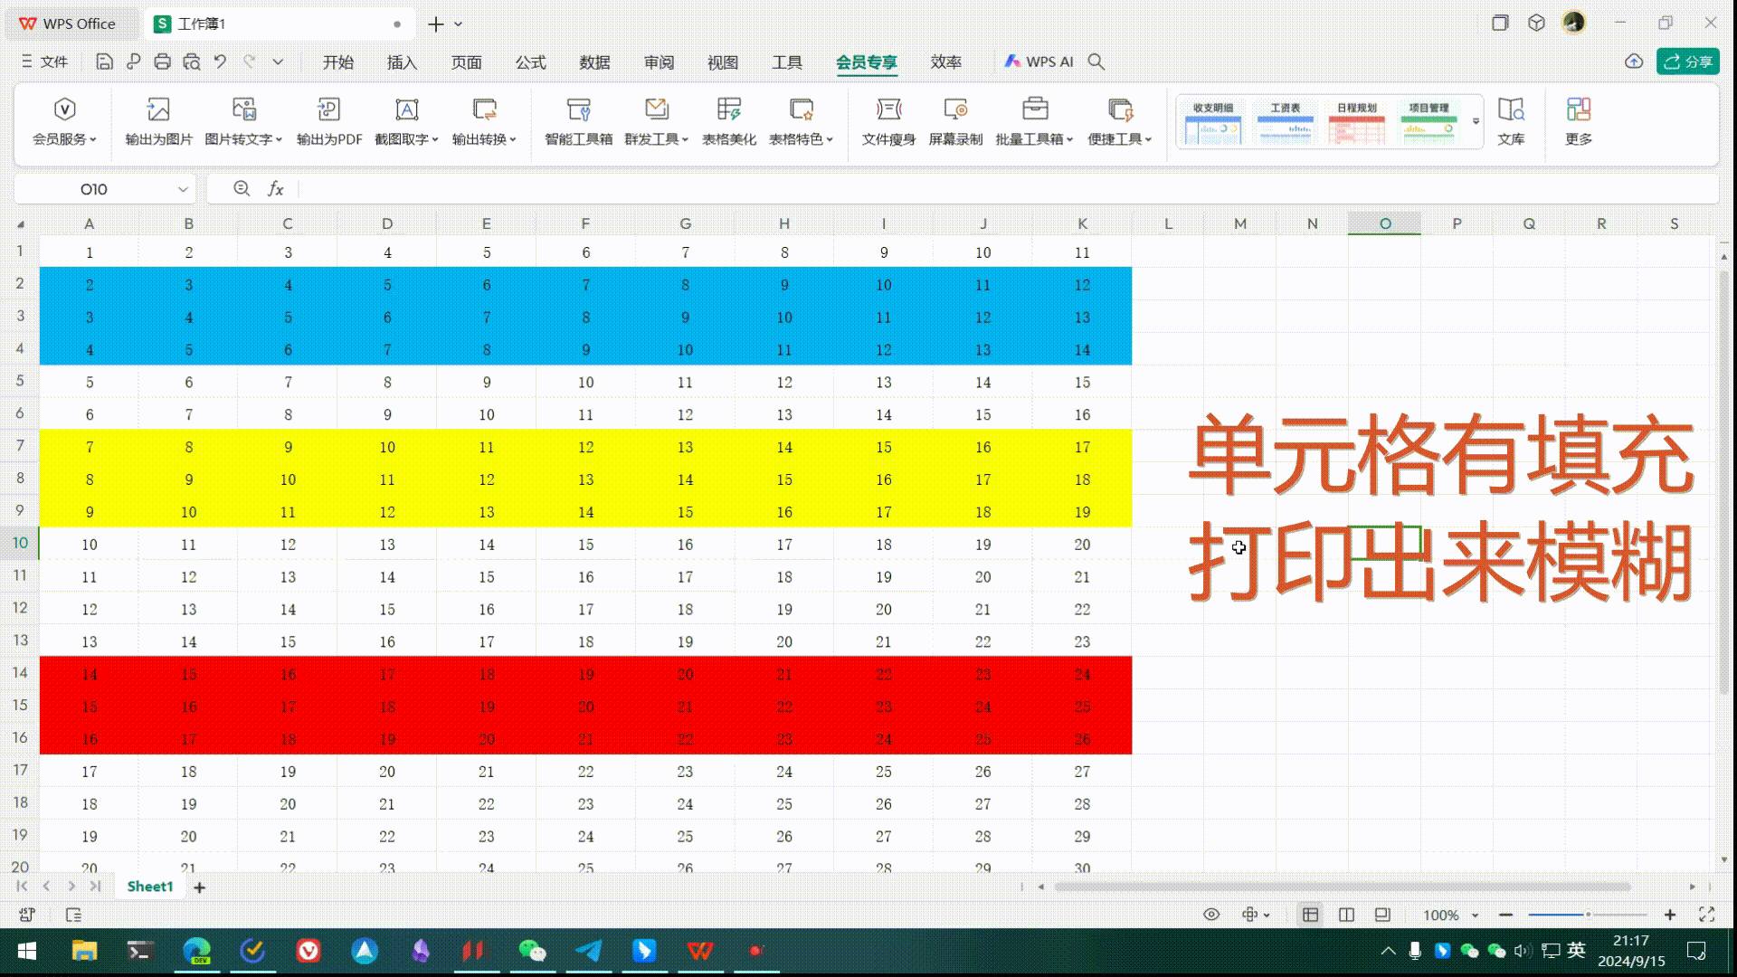Viewport: 1737px width, 977px height.
Task: Click the 分享 share button
Action: [1688, 62]
